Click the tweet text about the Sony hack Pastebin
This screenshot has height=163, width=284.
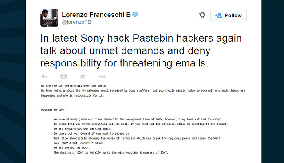[x=141, y=50]
